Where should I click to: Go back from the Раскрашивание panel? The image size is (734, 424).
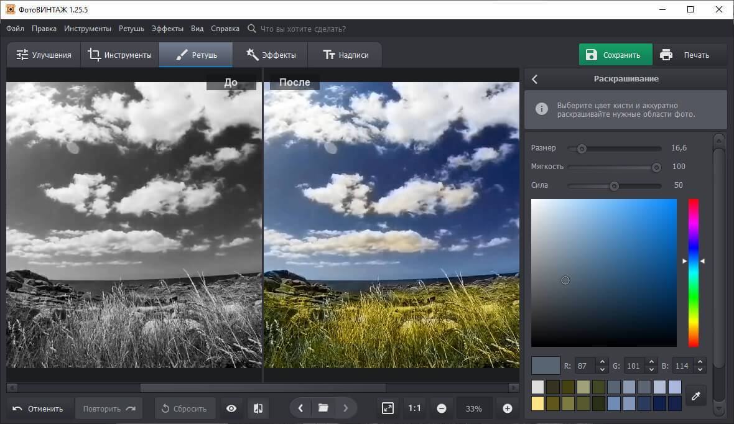point(534,79)
